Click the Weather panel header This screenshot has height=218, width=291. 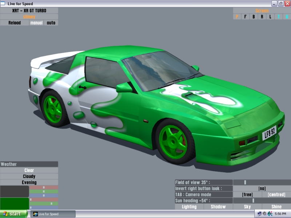(29, 164)
